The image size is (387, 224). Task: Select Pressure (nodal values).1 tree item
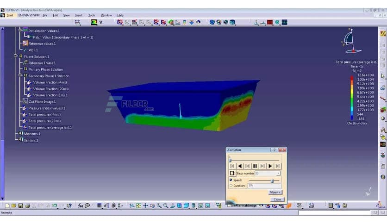tap(47, 108)
